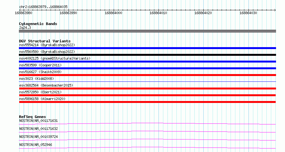Open variant nsv516627 (Shaikh2009) label
The width and height of the screenshot is (285, 152).
(x=40, y=72)
